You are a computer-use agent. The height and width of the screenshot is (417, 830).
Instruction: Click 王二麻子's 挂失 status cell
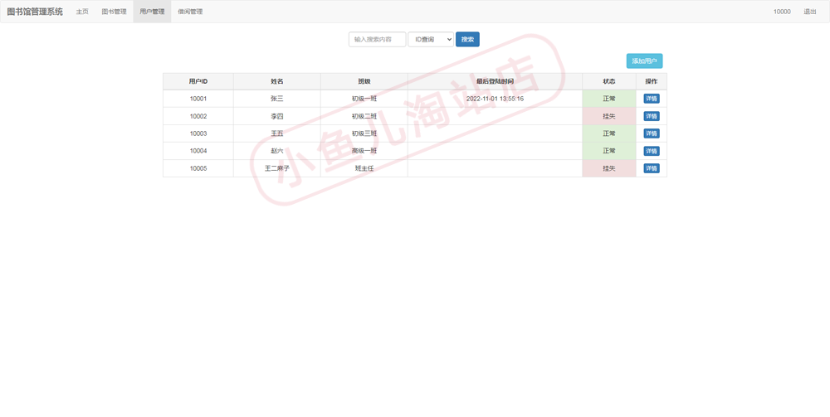[609, 168]
